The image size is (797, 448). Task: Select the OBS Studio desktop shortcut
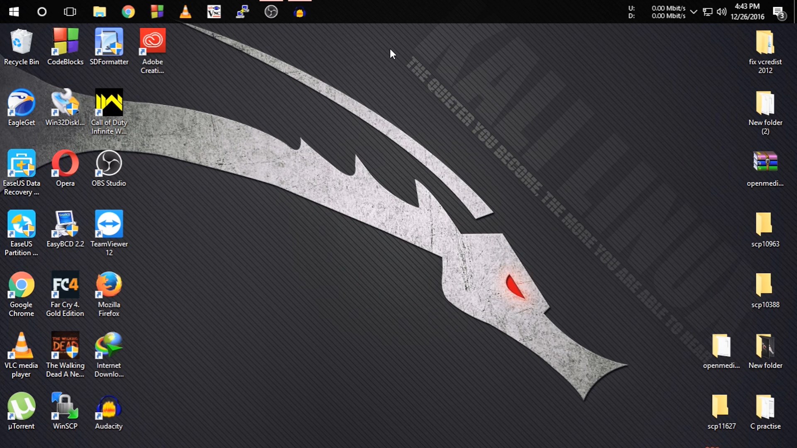click(x=109, y=168)
